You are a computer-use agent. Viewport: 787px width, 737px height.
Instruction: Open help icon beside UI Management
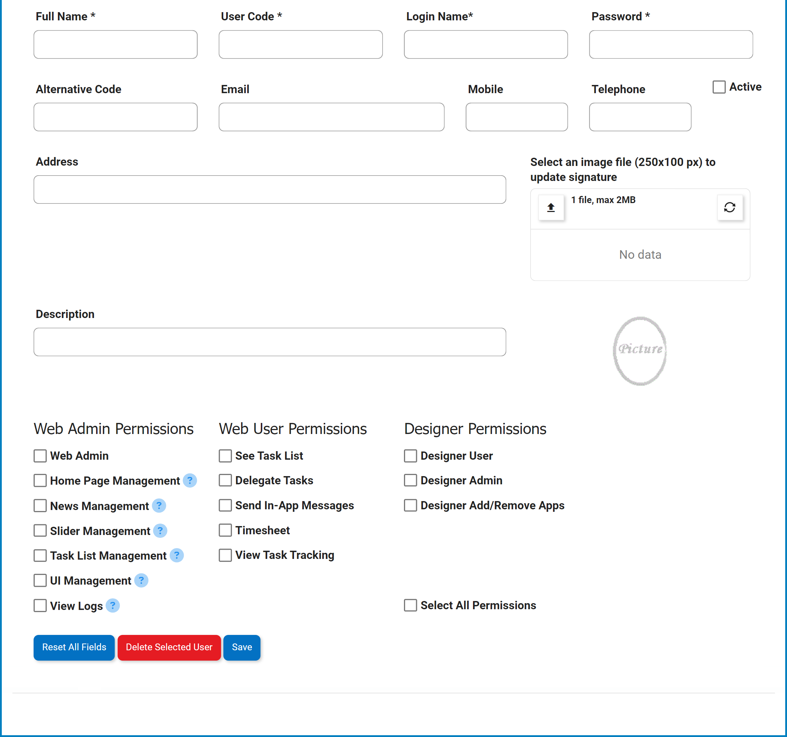[x=141, y=580]
